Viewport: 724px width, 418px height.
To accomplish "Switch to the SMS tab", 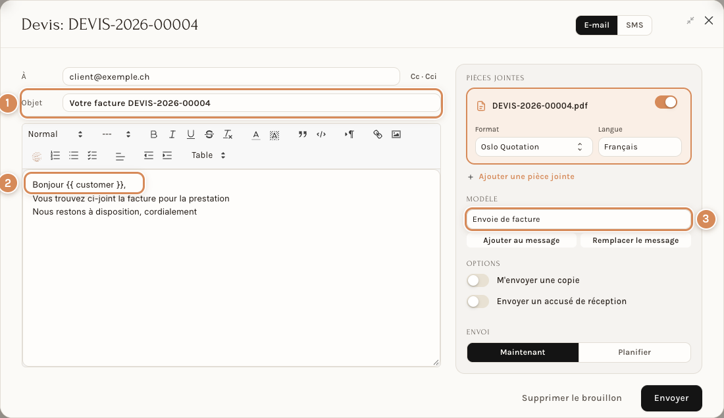I will click(x=634, y=26).
